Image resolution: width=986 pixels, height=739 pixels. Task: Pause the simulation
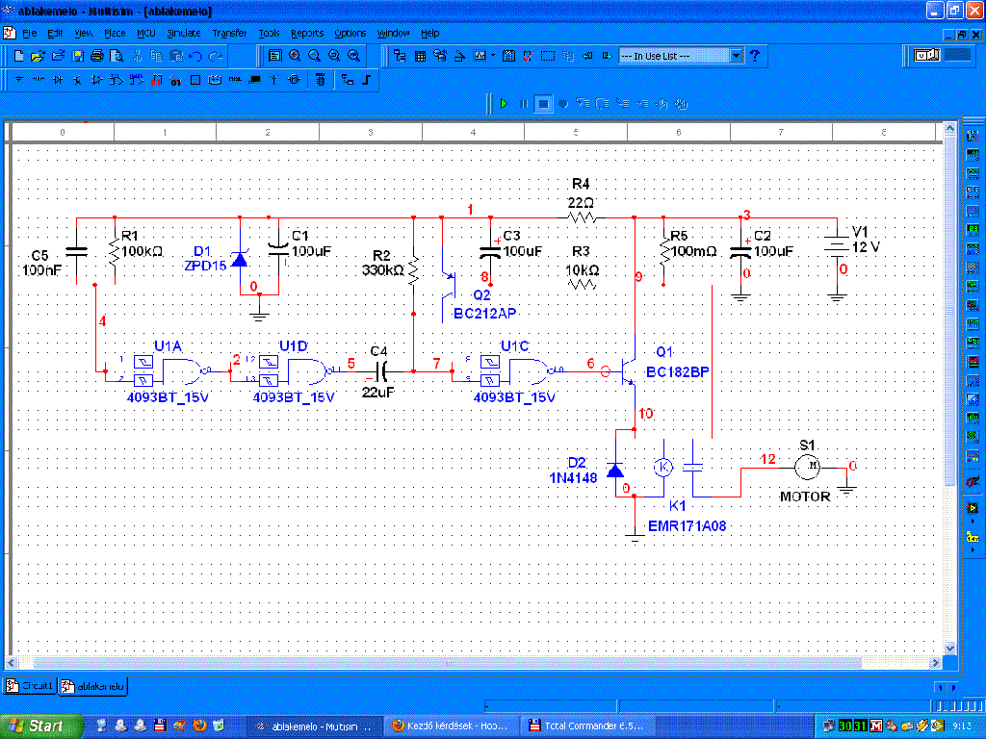[523, 104]
